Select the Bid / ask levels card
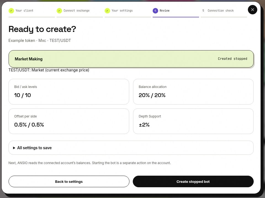This screenshot has height=198, width=265. 69,92
